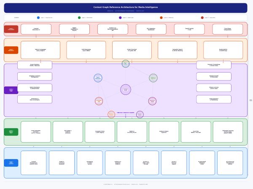Click the Explainability & Audit Logs box

[x=223, y=50]
